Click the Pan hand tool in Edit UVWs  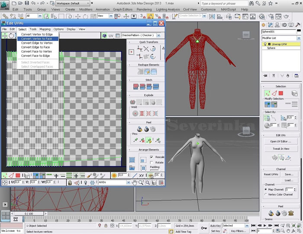134,182
